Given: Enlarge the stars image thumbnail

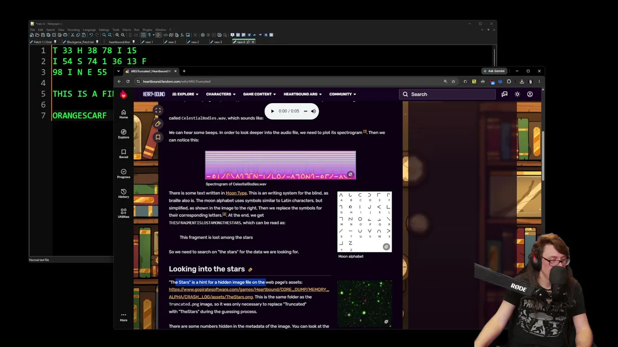Looking at the screenshot, I should [x=386, y=321].
